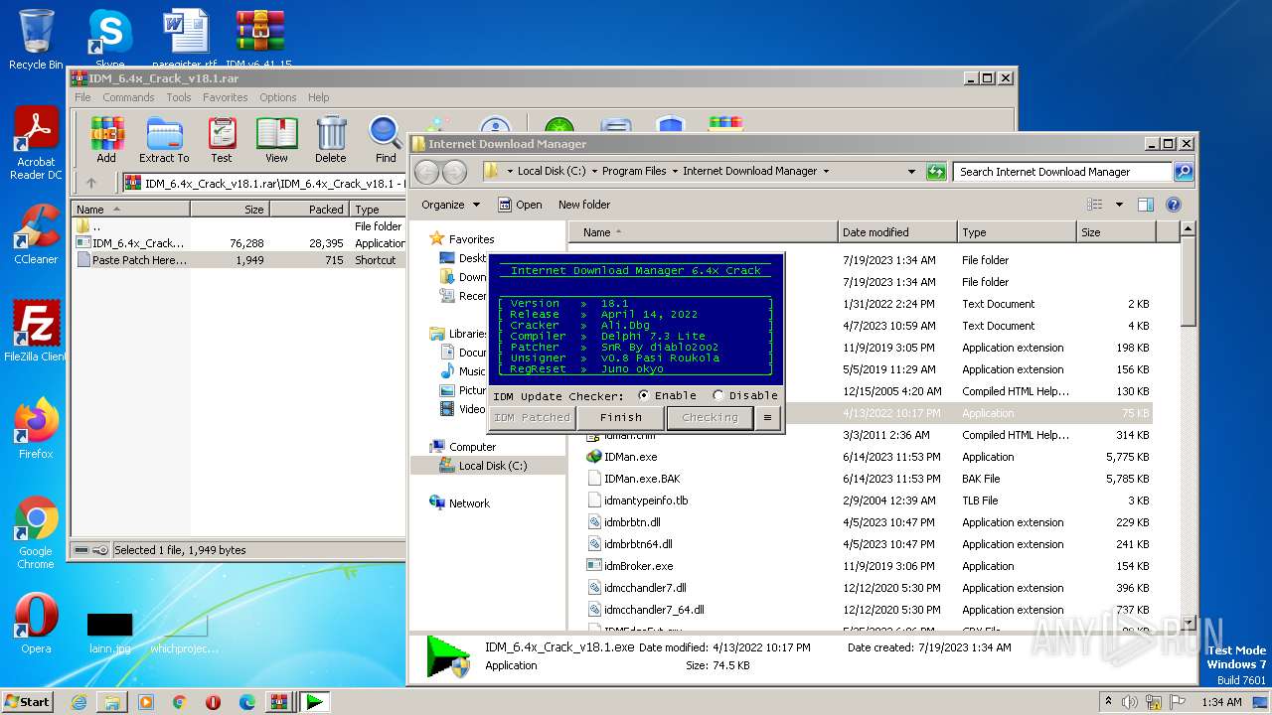
Task: Sort by Date modified column in Explorer
Action: (x=897, y=232)
